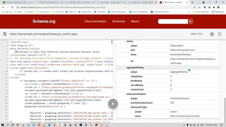Image resolution: width=226 pixels, height=127 pixels.
Task: Reload the page with refresh icon
Action: click(x=12, y=7)
